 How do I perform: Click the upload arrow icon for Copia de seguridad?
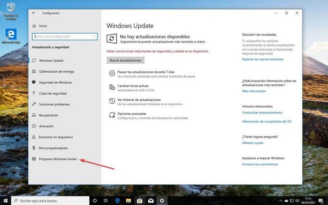click(x=34, y=93)
